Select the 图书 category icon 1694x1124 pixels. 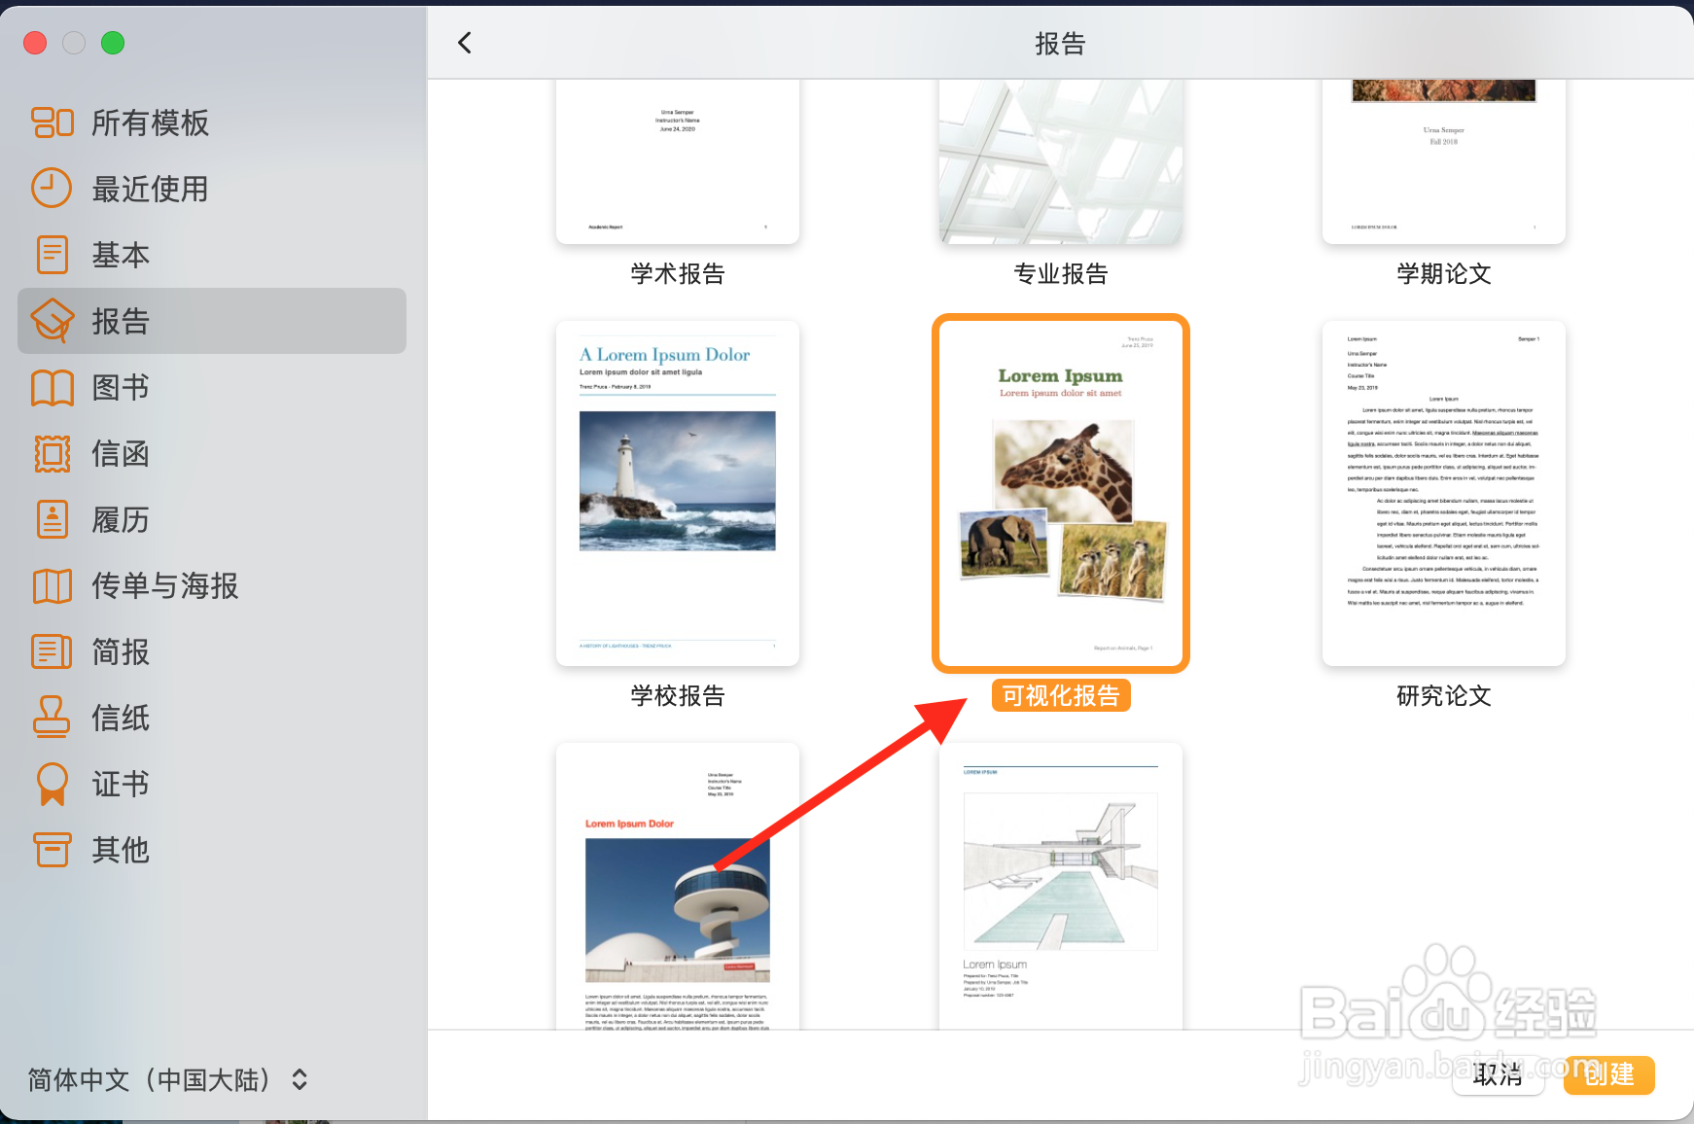pyautogui.click(x=53, y=387)
